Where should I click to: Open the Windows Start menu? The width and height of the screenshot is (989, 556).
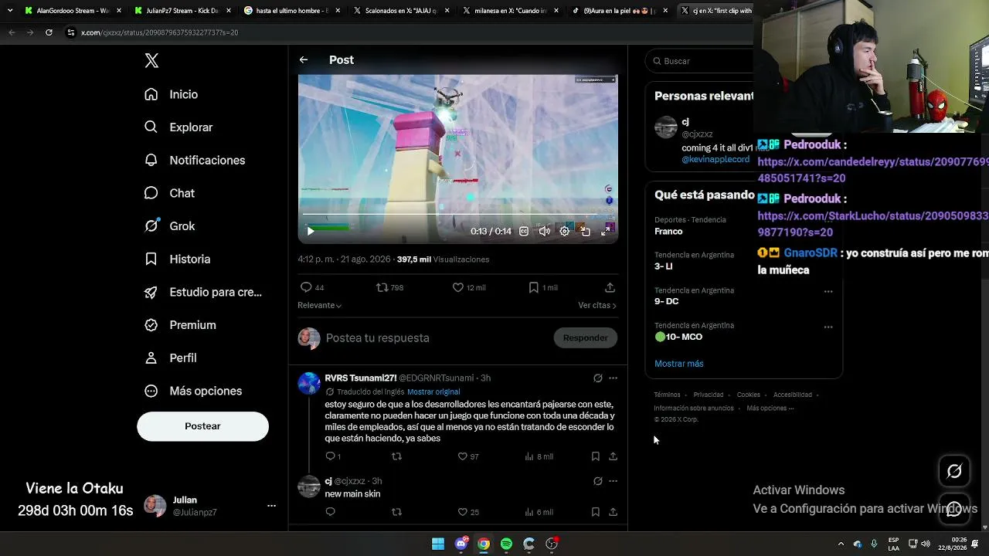[x=438, y=544]
